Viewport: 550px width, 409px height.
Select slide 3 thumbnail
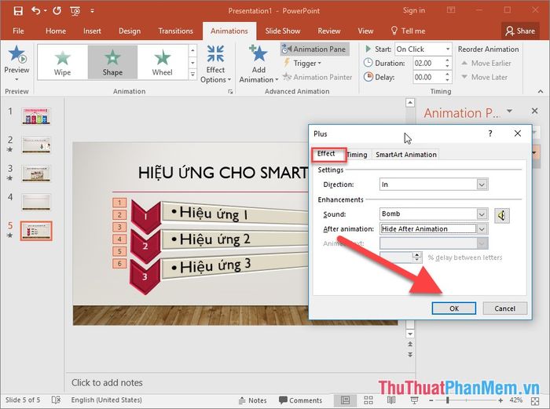(x=36, y=173)
